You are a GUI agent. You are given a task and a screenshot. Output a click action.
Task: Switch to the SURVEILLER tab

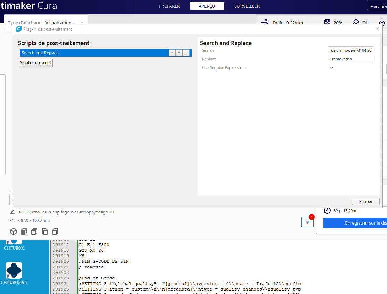coord(247,6)
